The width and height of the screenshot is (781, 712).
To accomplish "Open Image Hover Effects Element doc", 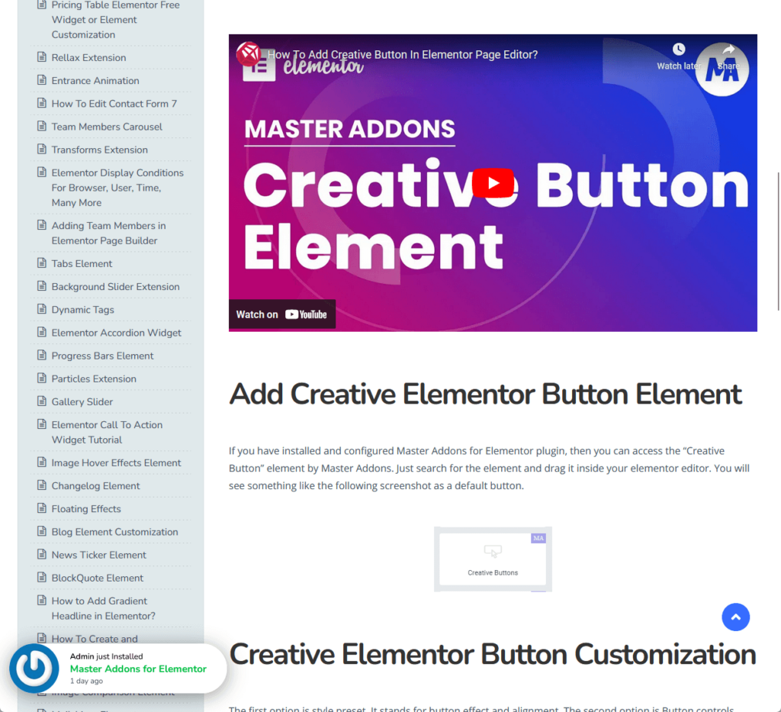I will [116, 462].
